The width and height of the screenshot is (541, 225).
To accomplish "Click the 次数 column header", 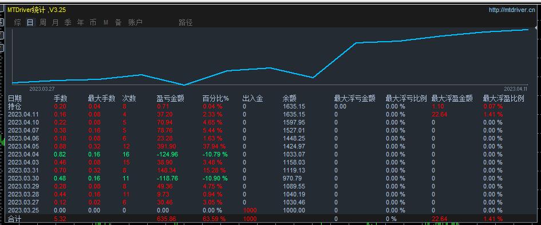I will tap(129, 99).
